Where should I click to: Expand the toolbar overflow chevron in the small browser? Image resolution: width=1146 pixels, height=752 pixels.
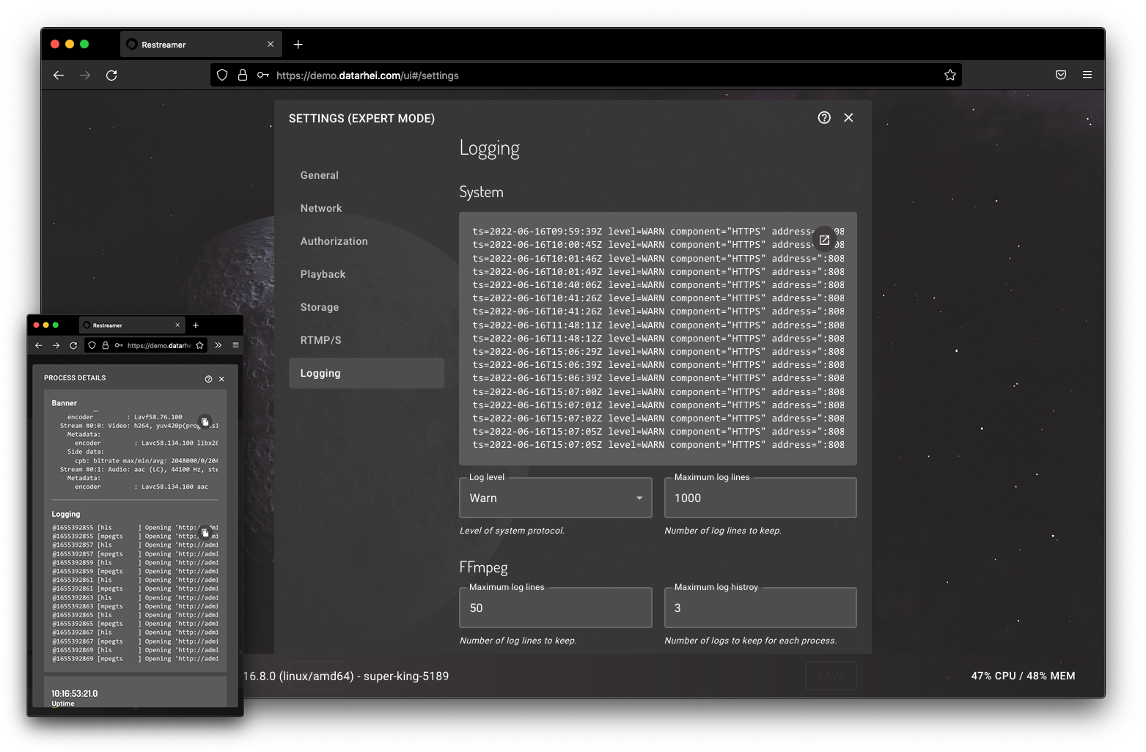[218, 345]
